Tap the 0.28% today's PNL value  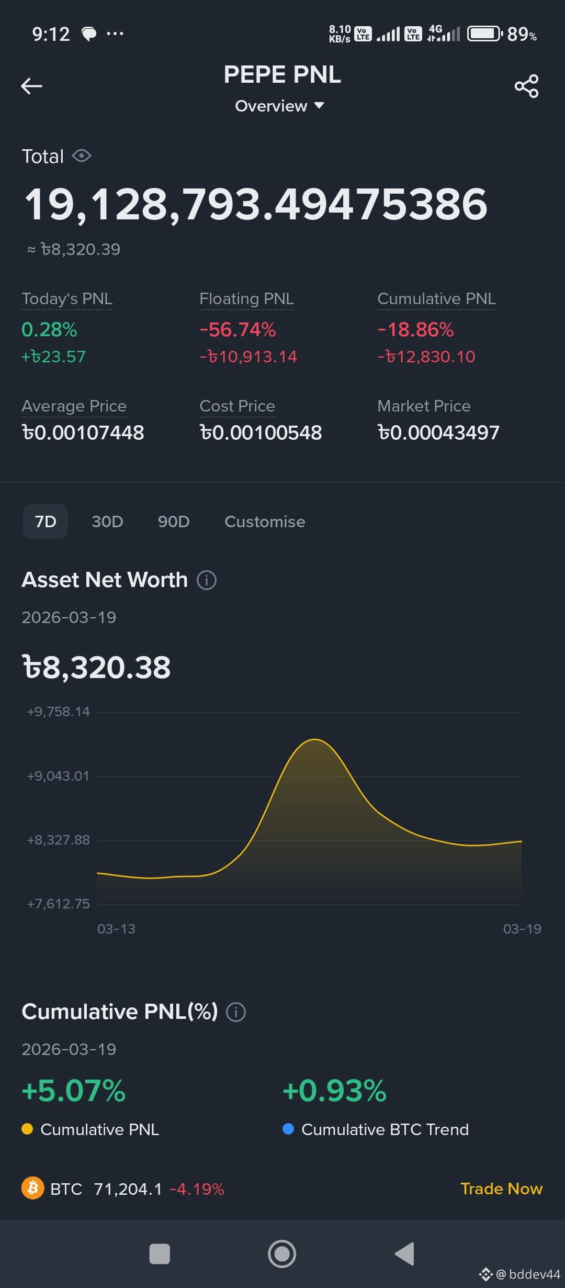49,329
